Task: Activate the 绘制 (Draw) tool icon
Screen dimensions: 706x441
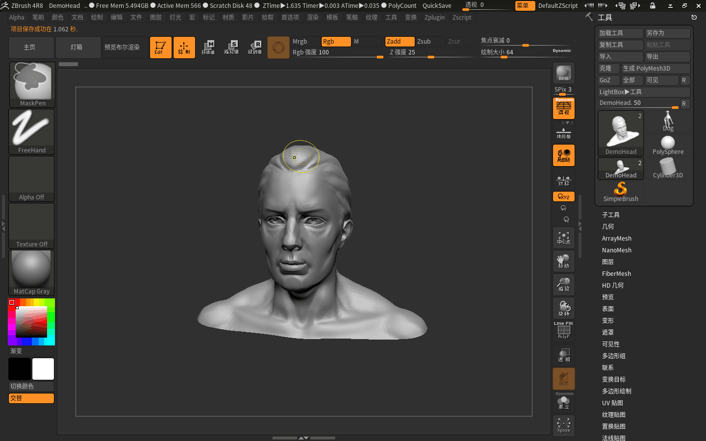Action: pyautogui.click(x=184, y=47)
